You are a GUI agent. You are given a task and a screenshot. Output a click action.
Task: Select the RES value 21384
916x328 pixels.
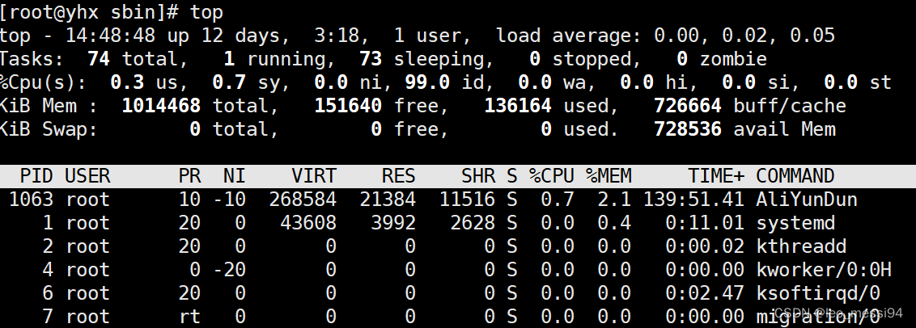[388, 200]
